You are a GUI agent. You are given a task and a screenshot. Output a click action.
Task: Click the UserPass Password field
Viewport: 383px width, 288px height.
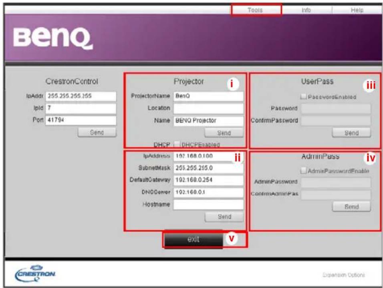(336, 108)
